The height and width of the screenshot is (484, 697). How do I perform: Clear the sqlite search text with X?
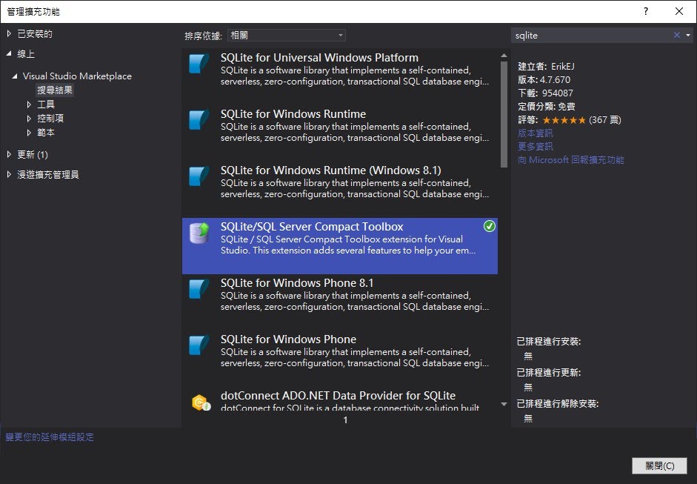click(x=676, y=35)
